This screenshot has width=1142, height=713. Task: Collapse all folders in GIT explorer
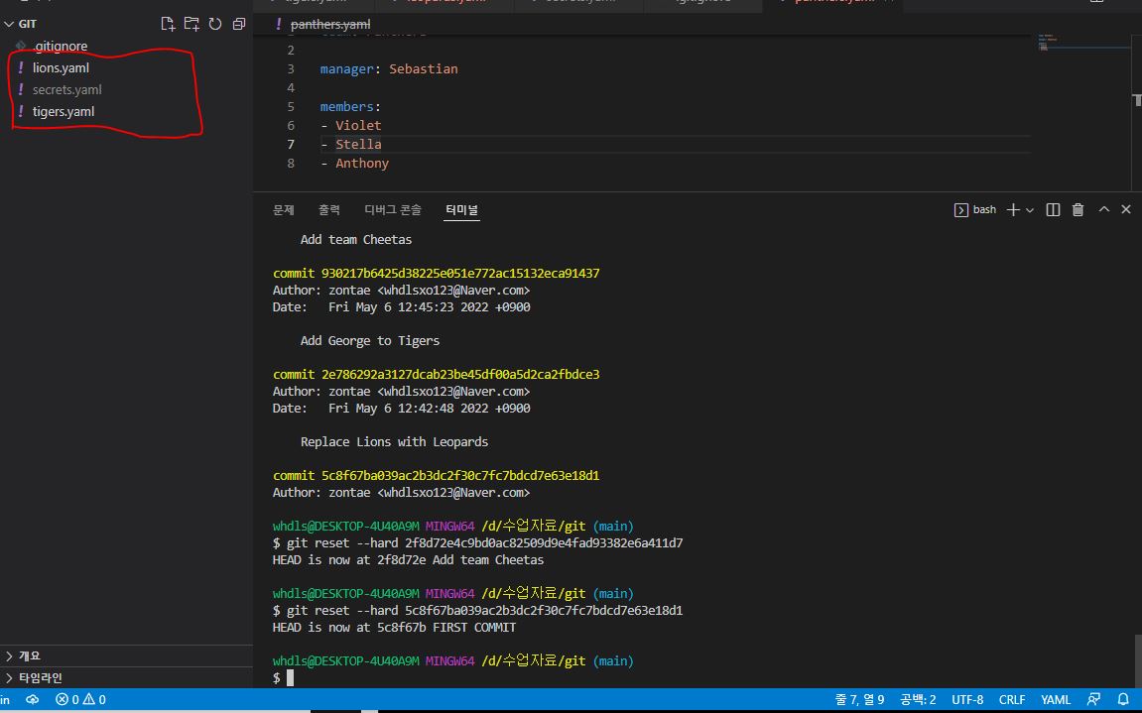238,24
